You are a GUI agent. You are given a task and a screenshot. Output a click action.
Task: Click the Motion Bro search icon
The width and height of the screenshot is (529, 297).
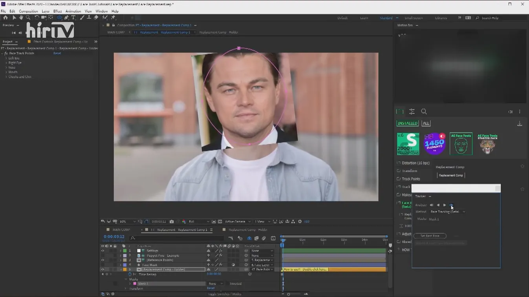tap(424, 112)
